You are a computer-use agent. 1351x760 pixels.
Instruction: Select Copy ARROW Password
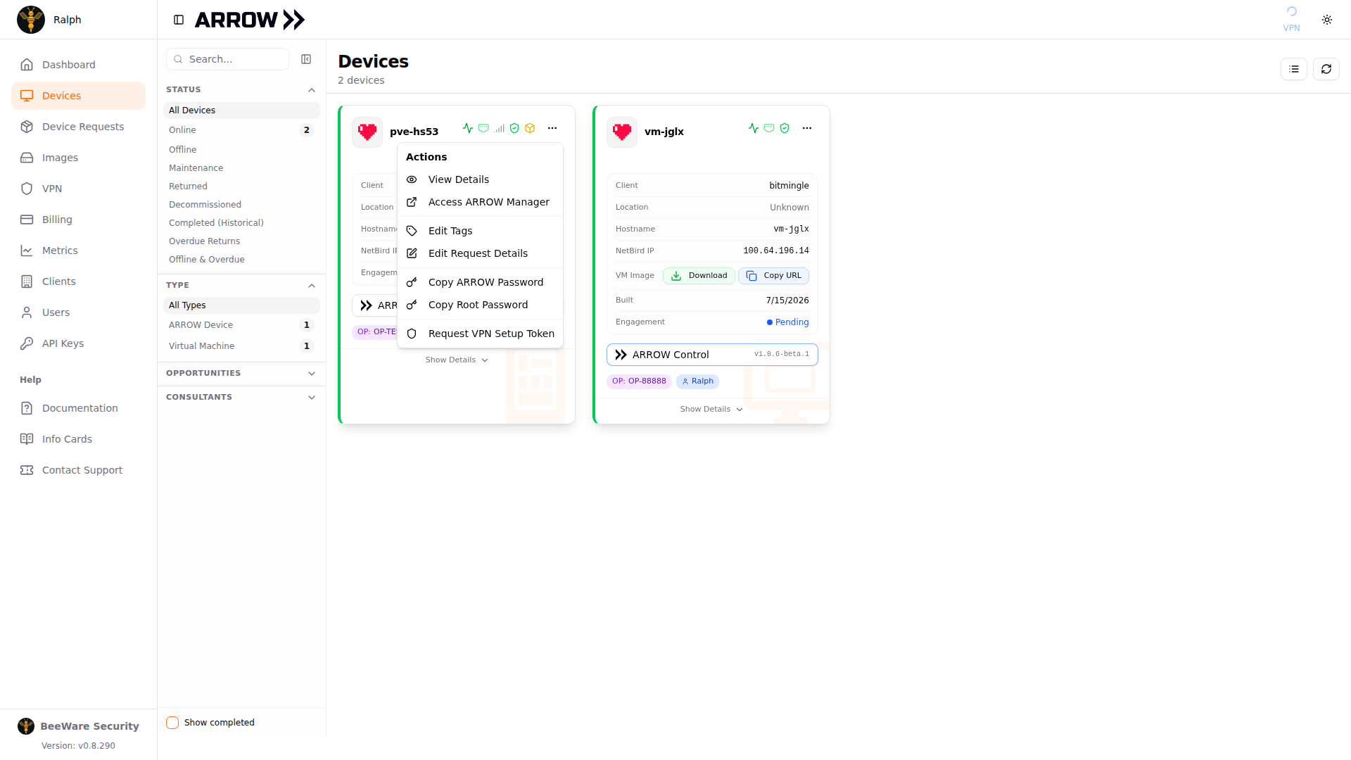pos(480,282)
